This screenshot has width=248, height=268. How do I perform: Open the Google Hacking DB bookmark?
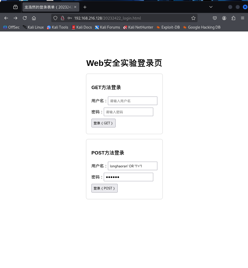(202, 27)
